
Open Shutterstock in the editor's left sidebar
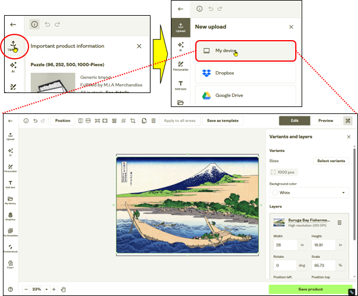(10, 248)
